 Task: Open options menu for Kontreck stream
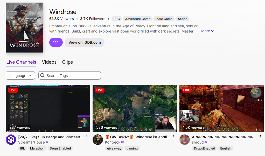coord(174,137)
